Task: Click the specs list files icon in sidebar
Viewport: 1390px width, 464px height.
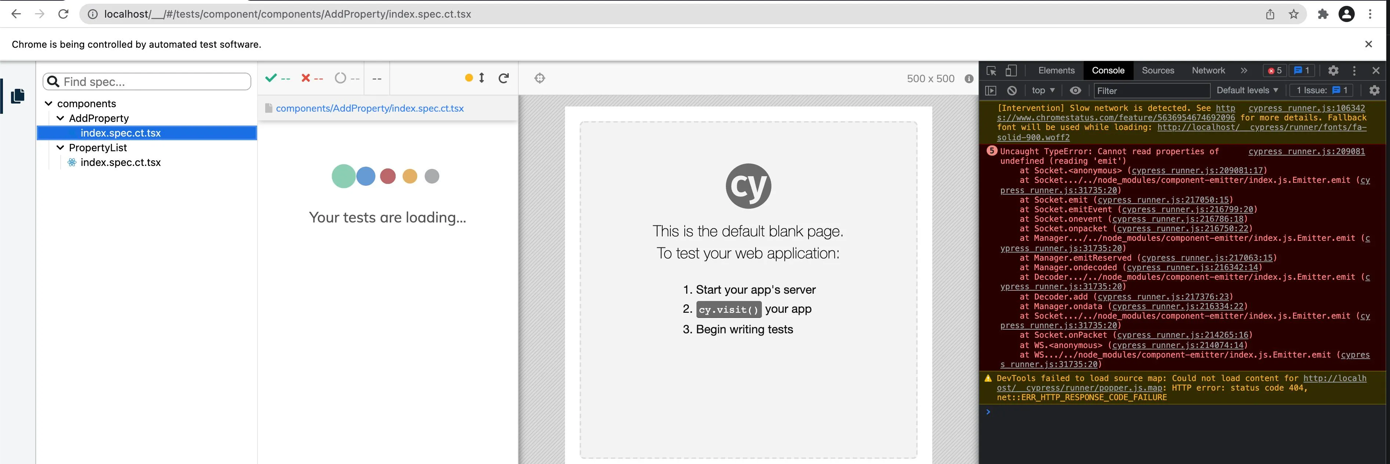Action: [x=17, y=96]
